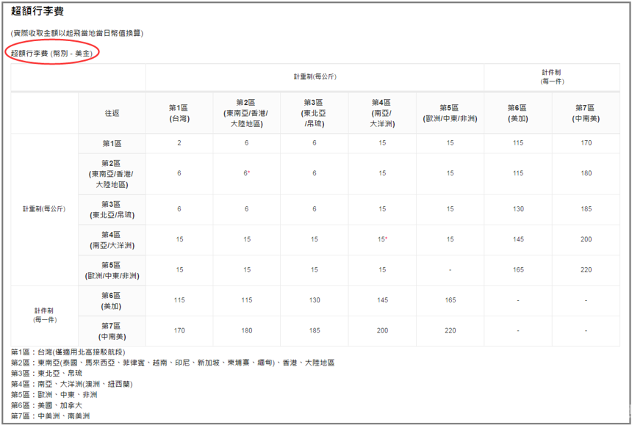Viewport: 632px width, 425px height.
Task: Click the 第6區(美加) column header
Action: [517, 113]
